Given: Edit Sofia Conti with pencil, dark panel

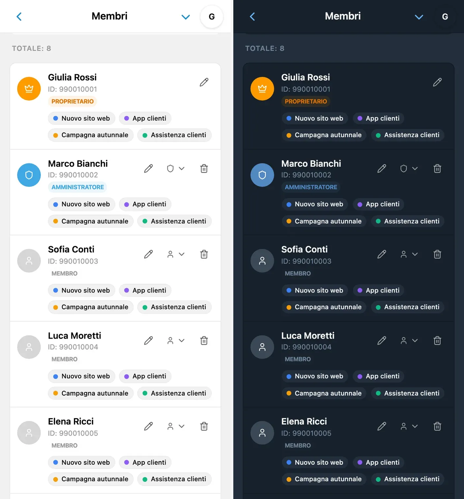Looking at the screenshot, I should click(382, 254).
